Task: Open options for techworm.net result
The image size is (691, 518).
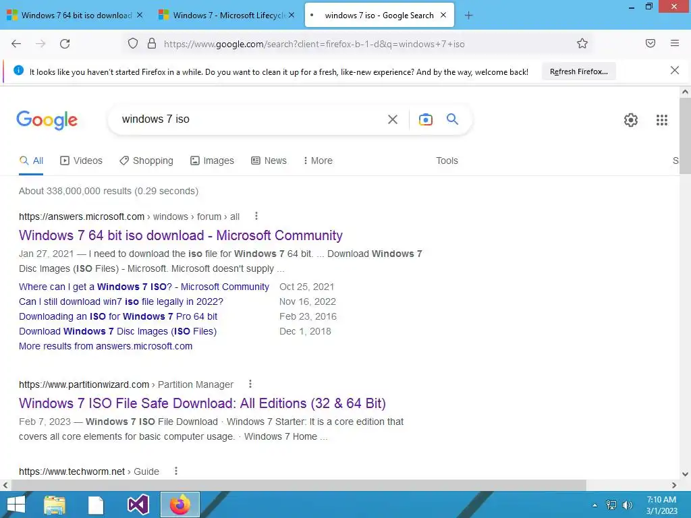Action: point(176,471)
